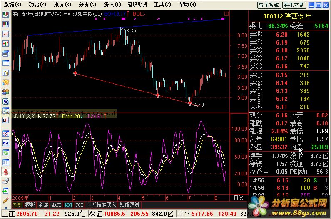Open the 功能(F) menu

click(x=37, y=5)
